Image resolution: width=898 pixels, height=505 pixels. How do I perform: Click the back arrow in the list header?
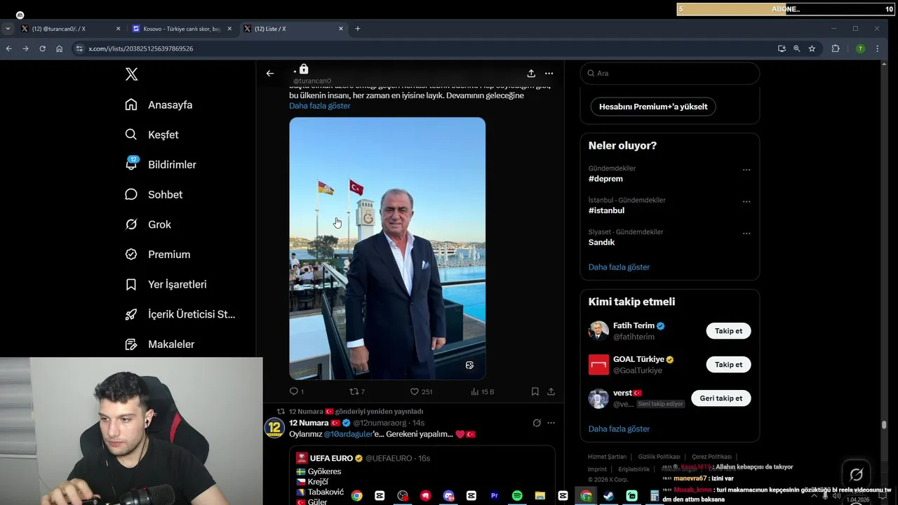[x=270, y=73]
